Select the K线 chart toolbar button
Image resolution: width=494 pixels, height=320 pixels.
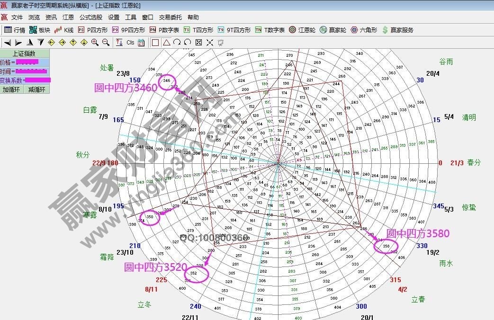coord(64,30)
